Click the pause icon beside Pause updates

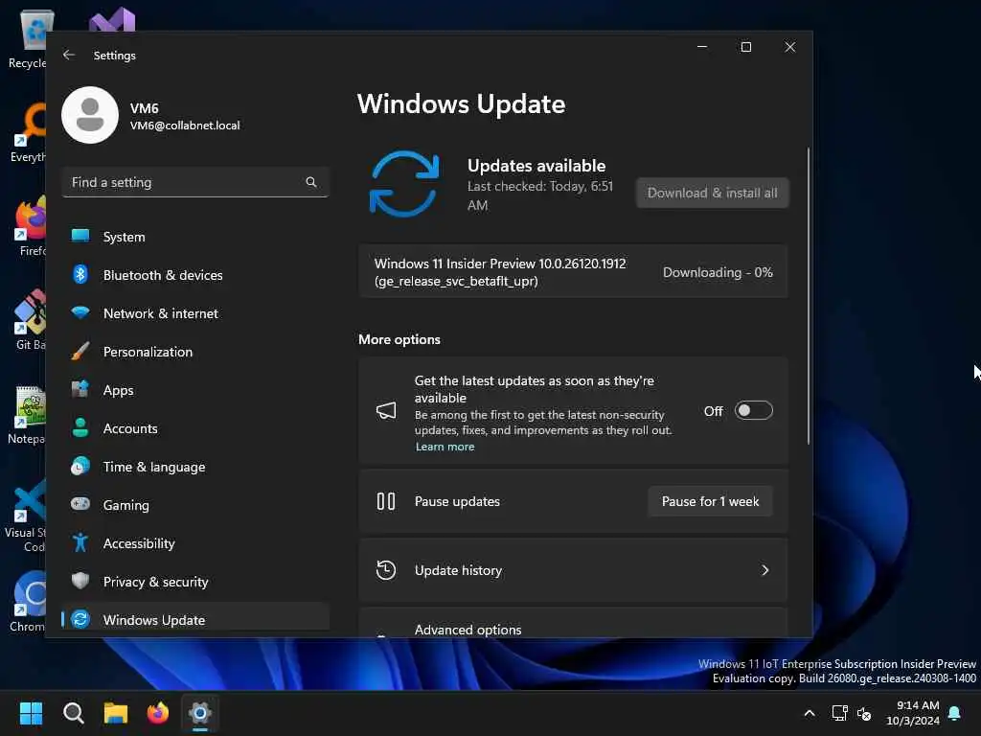pos(386,501)
